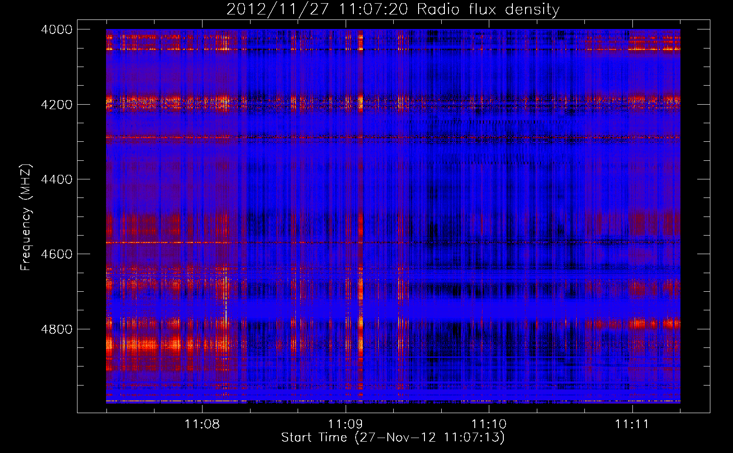Click the 4000 frequency tick label
The height and width of the screenshot is (453, 733).
pyautogui.click(x=57, y=29)
